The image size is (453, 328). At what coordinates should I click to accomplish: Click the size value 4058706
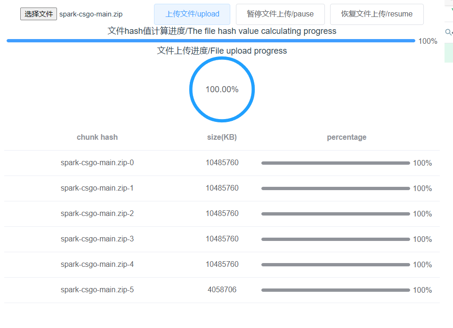222,289
